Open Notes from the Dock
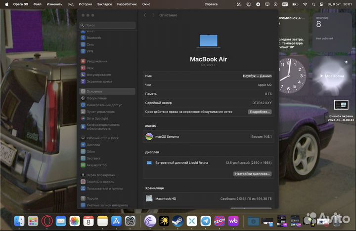This screenshot has height=231, width=356. (x=102, y=221)
